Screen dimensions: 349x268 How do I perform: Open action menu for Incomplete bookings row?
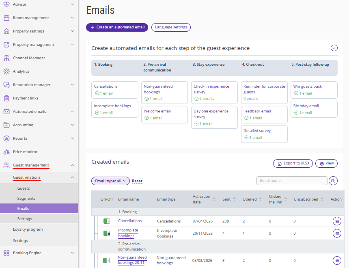tap(337, 233)
